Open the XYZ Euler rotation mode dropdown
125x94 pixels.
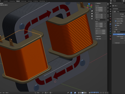[x=101, y=20]
